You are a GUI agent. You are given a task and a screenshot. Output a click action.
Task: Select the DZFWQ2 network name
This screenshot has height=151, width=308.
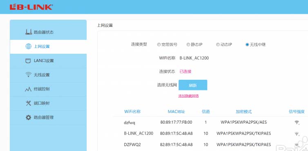132,145
